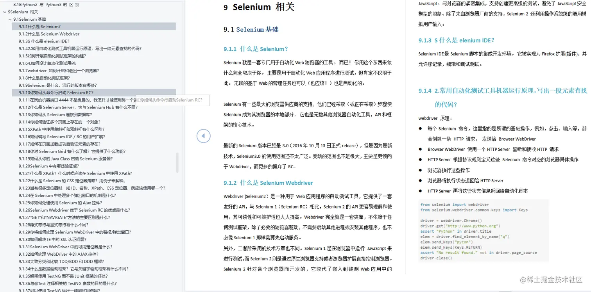The height and width of the screenshot is (292, 591).
Task: Collapse the sidebar with the circular arrow button
Action: click(203, 135)
